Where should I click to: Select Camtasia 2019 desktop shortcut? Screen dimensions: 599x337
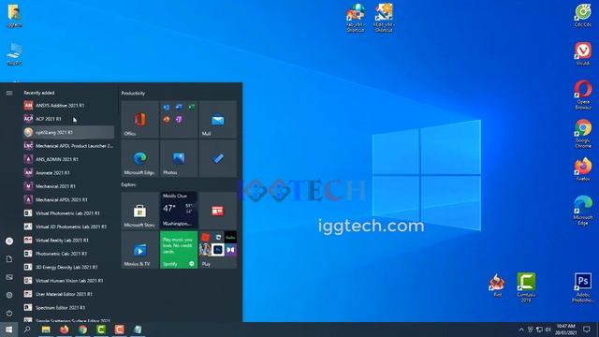[526, 287]
